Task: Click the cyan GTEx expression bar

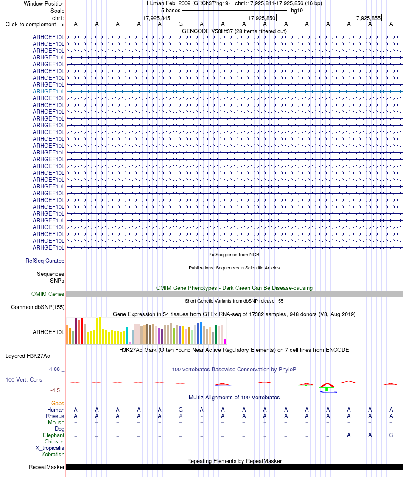Action: point(126,336)
